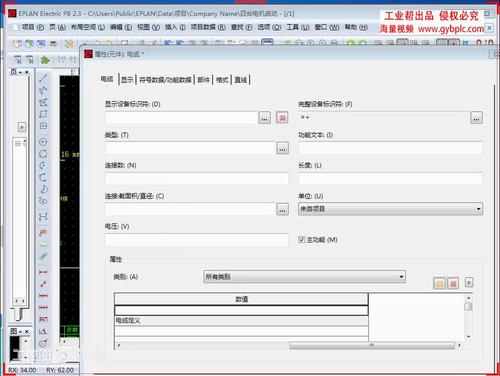Click the properties table horizontal scrollbar thumb

372,345
